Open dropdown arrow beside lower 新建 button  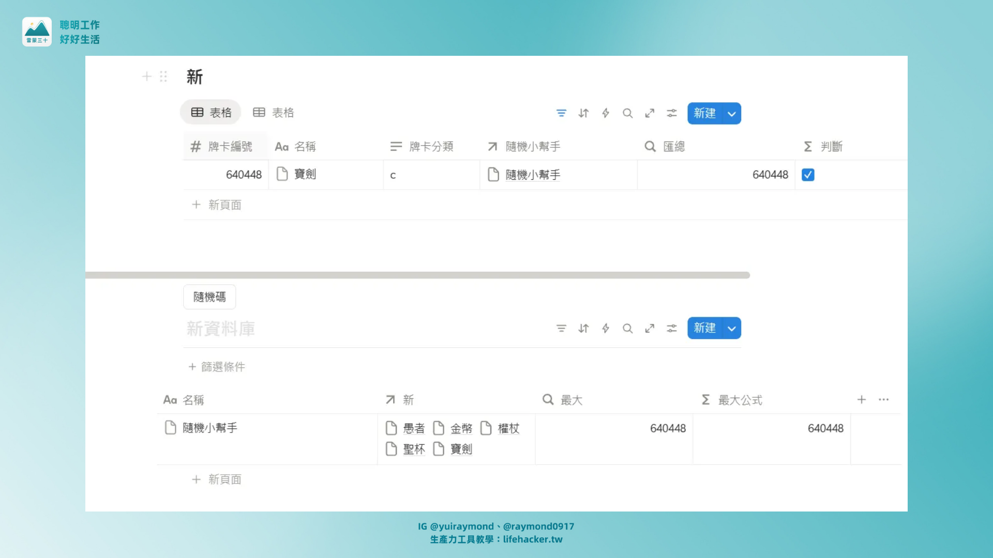(732, 329)
